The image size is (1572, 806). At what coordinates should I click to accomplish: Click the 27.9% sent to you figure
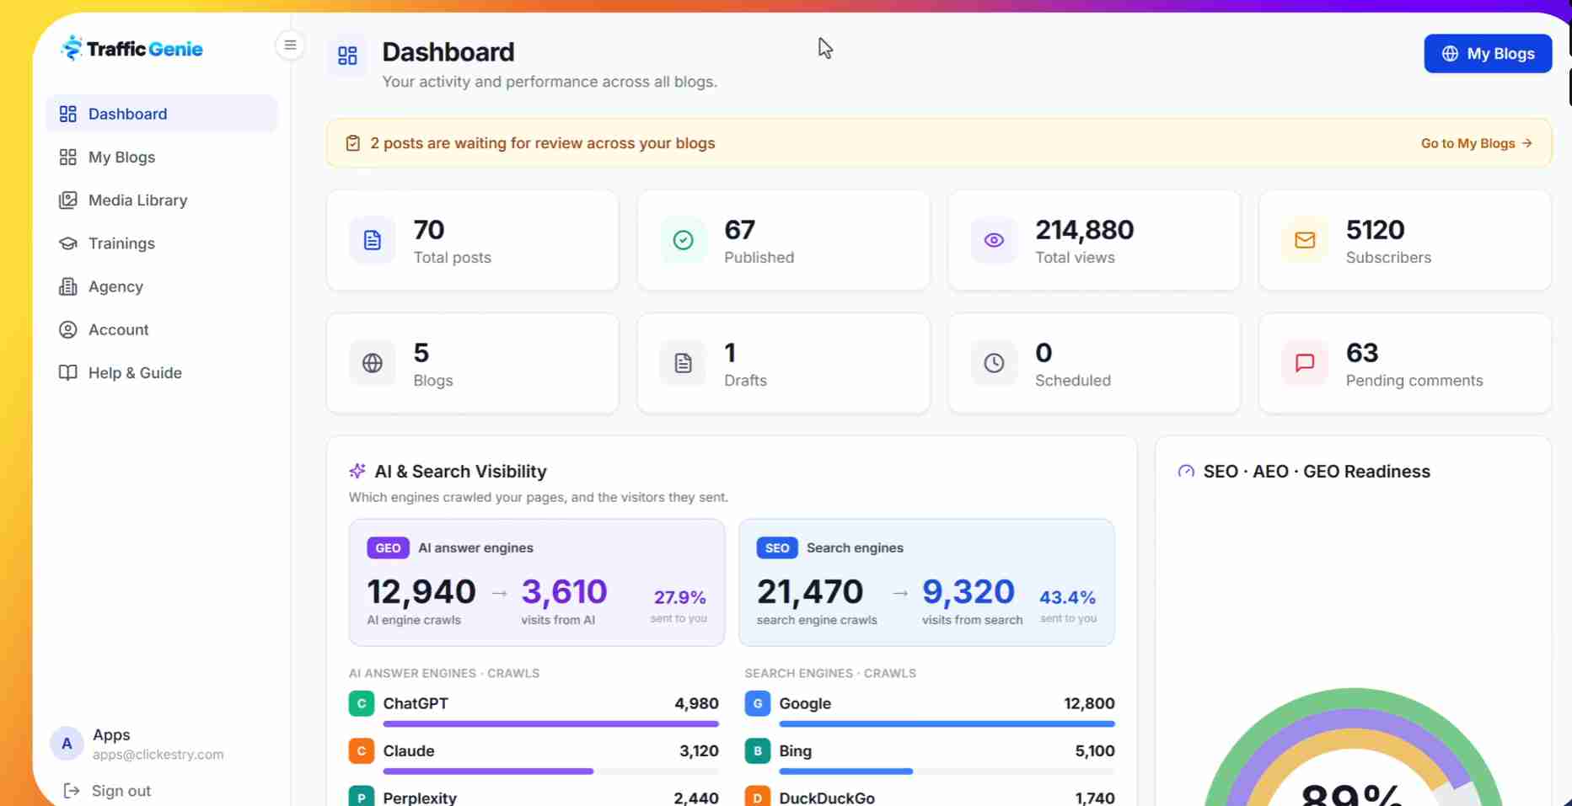680,597
